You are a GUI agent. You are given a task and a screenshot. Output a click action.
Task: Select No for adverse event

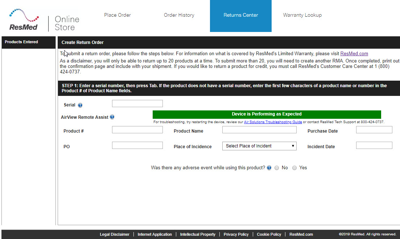(277, 168)
